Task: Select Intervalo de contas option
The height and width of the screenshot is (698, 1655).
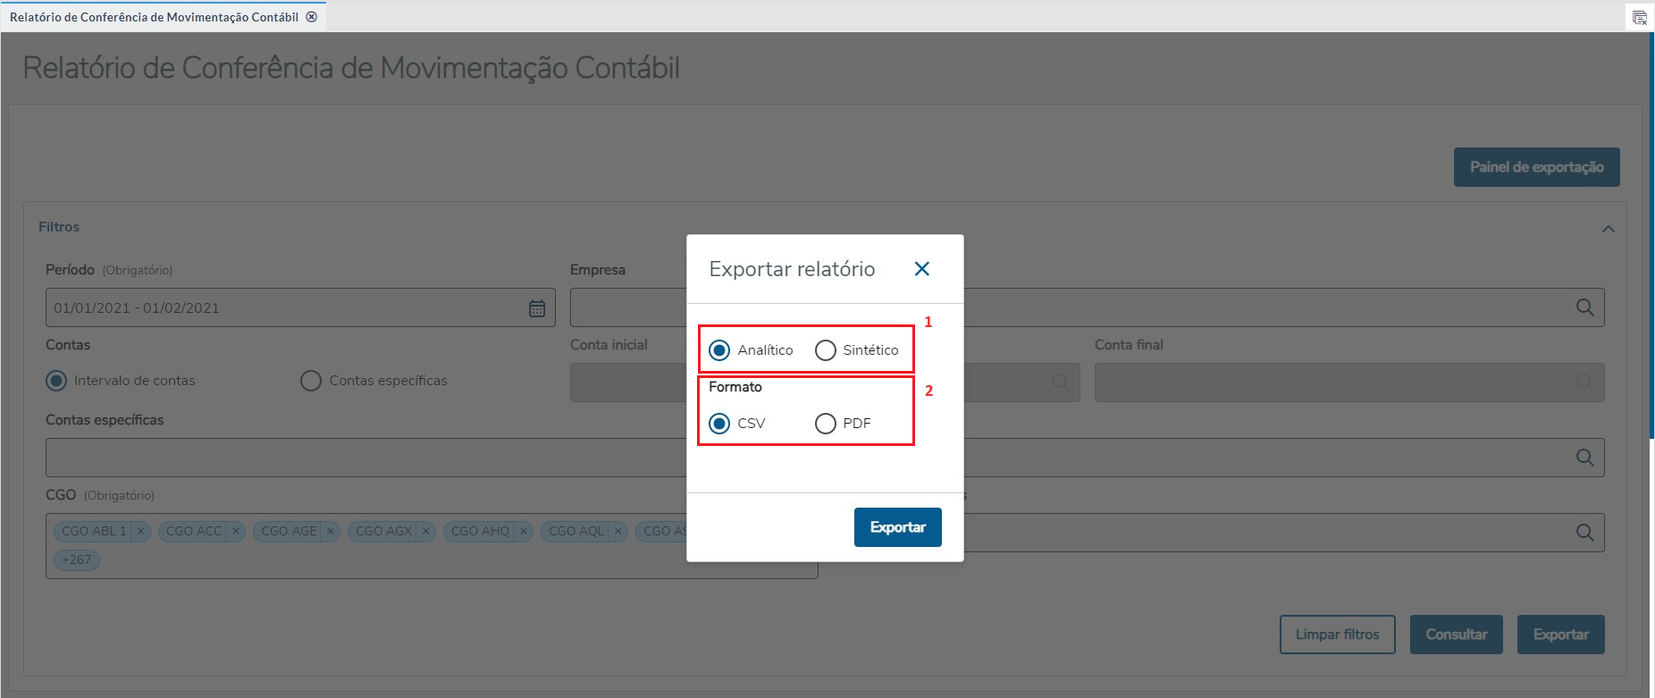Action: (56, 381)
